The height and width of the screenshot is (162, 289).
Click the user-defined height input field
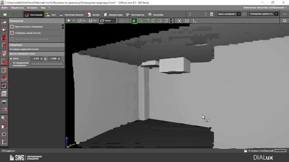point(47,64)
